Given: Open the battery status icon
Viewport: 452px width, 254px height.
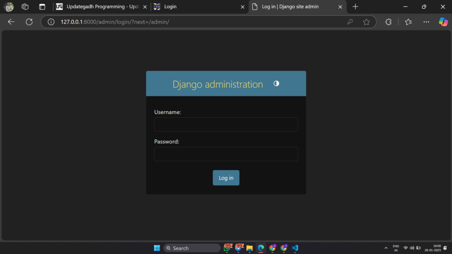Looking at the screenshot, I should pos(418,248).
